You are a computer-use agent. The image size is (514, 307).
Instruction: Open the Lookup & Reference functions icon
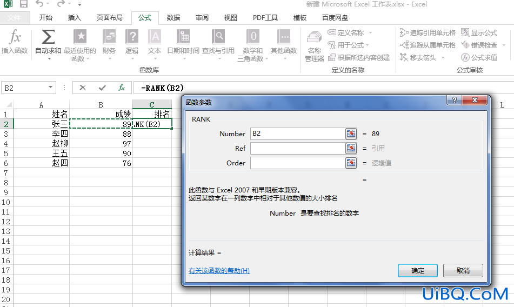(218, 37)
